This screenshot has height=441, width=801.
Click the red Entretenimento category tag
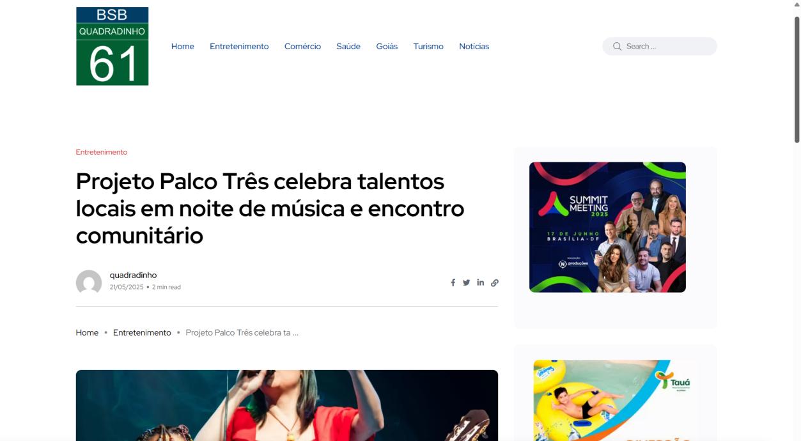(x=102, y=152)
